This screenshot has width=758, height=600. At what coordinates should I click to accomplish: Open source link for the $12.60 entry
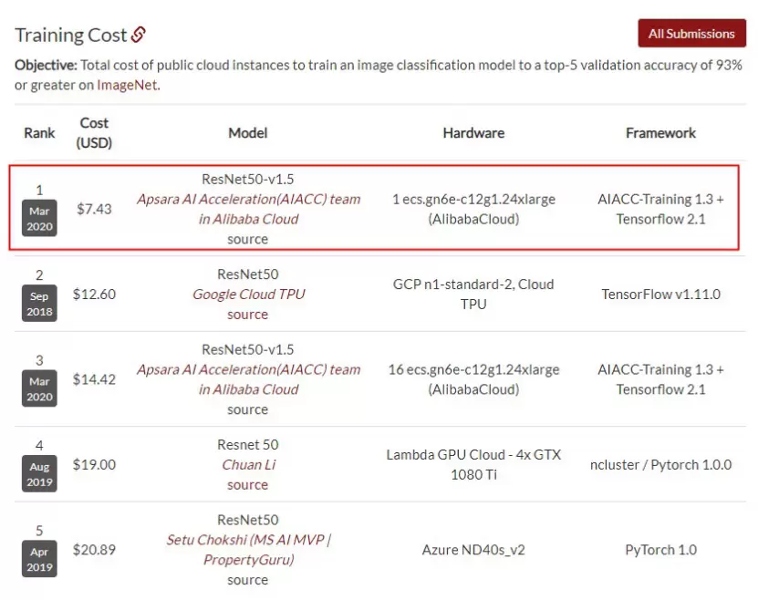(247, 315)
